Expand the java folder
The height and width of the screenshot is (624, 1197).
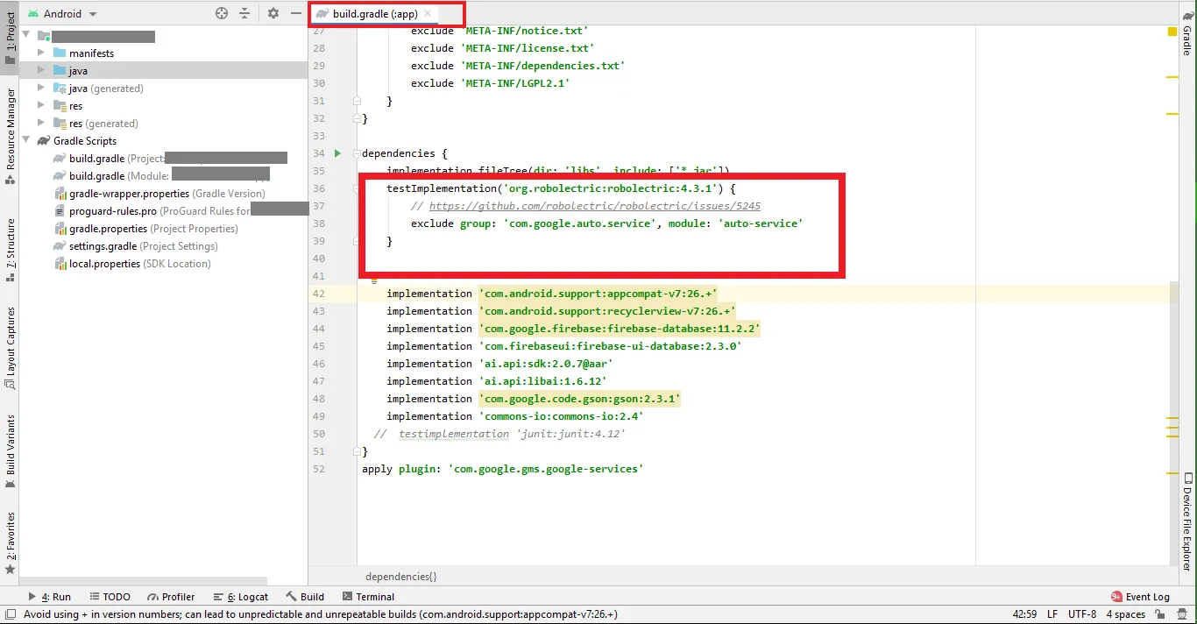[x=41, y=70]
